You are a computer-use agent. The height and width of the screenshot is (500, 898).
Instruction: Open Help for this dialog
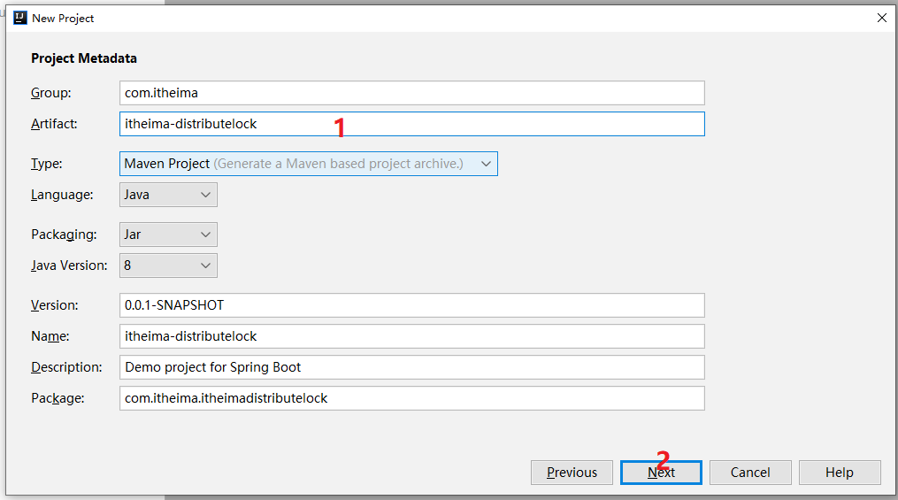point(840,473)
